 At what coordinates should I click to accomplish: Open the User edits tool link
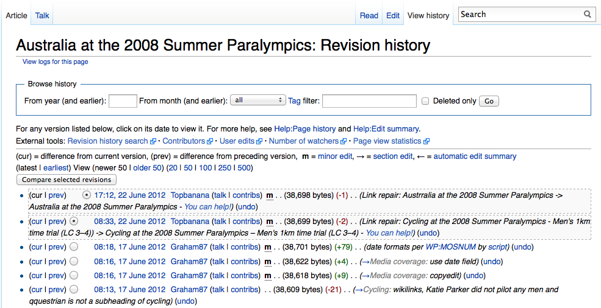pos(237,141)
